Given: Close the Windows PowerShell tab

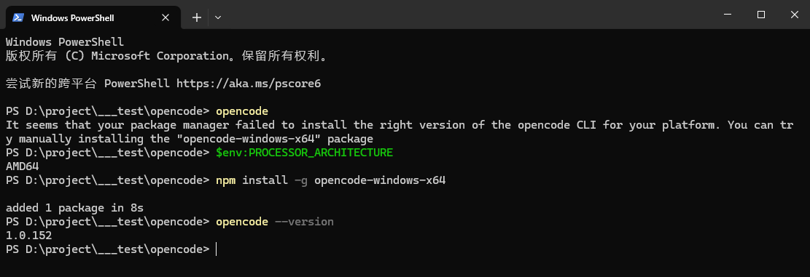Looking at the screenshot, I should pyautogui.click(x=165, y=17).
